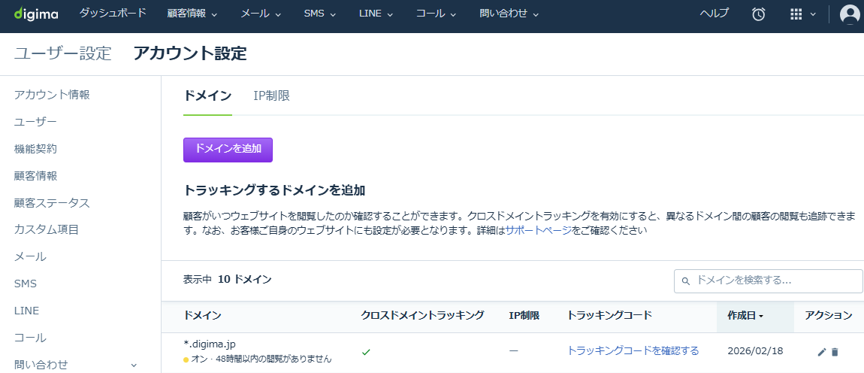The height and width of the screenshot is (373, 864).
Task: Click the ドメイン column header
Action: [x=202, y=316]
